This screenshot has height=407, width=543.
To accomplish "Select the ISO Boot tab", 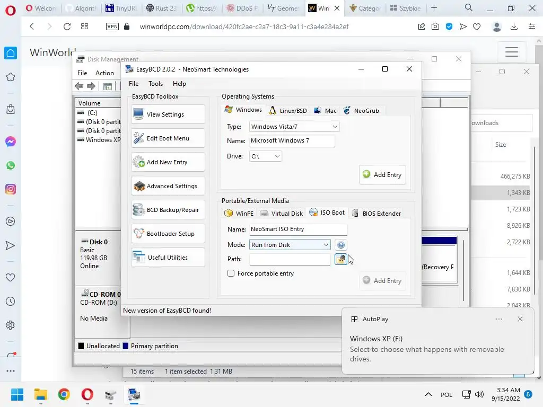I will pyautogui.click(x=327, y=213).
